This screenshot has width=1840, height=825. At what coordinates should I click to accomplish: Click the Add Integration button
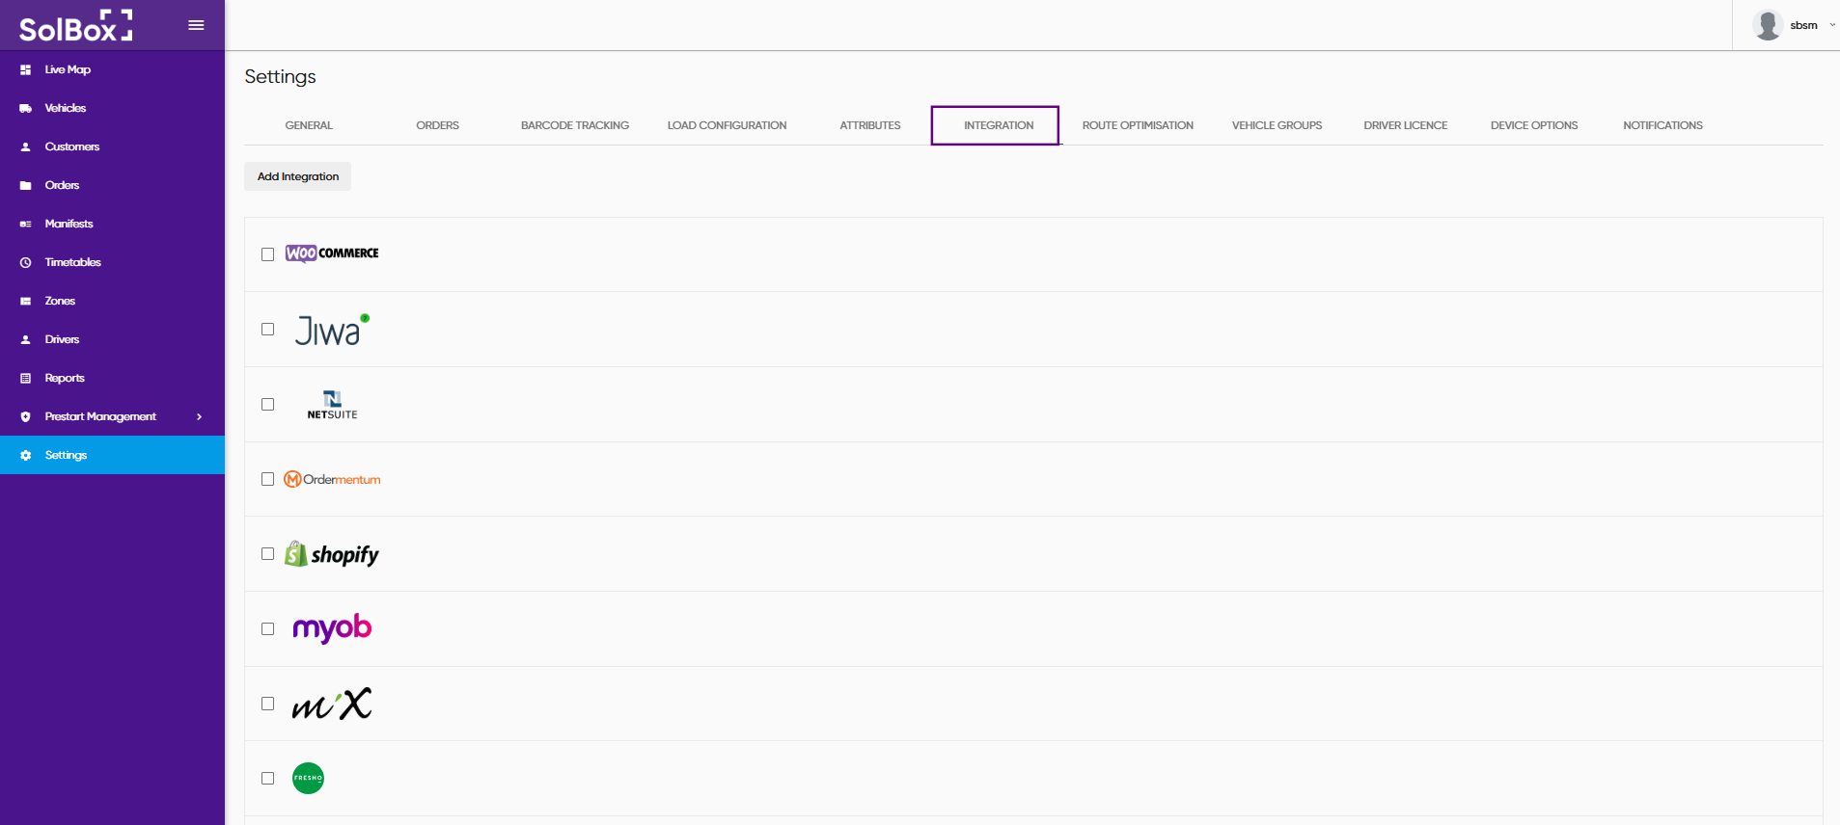(297, 176)
